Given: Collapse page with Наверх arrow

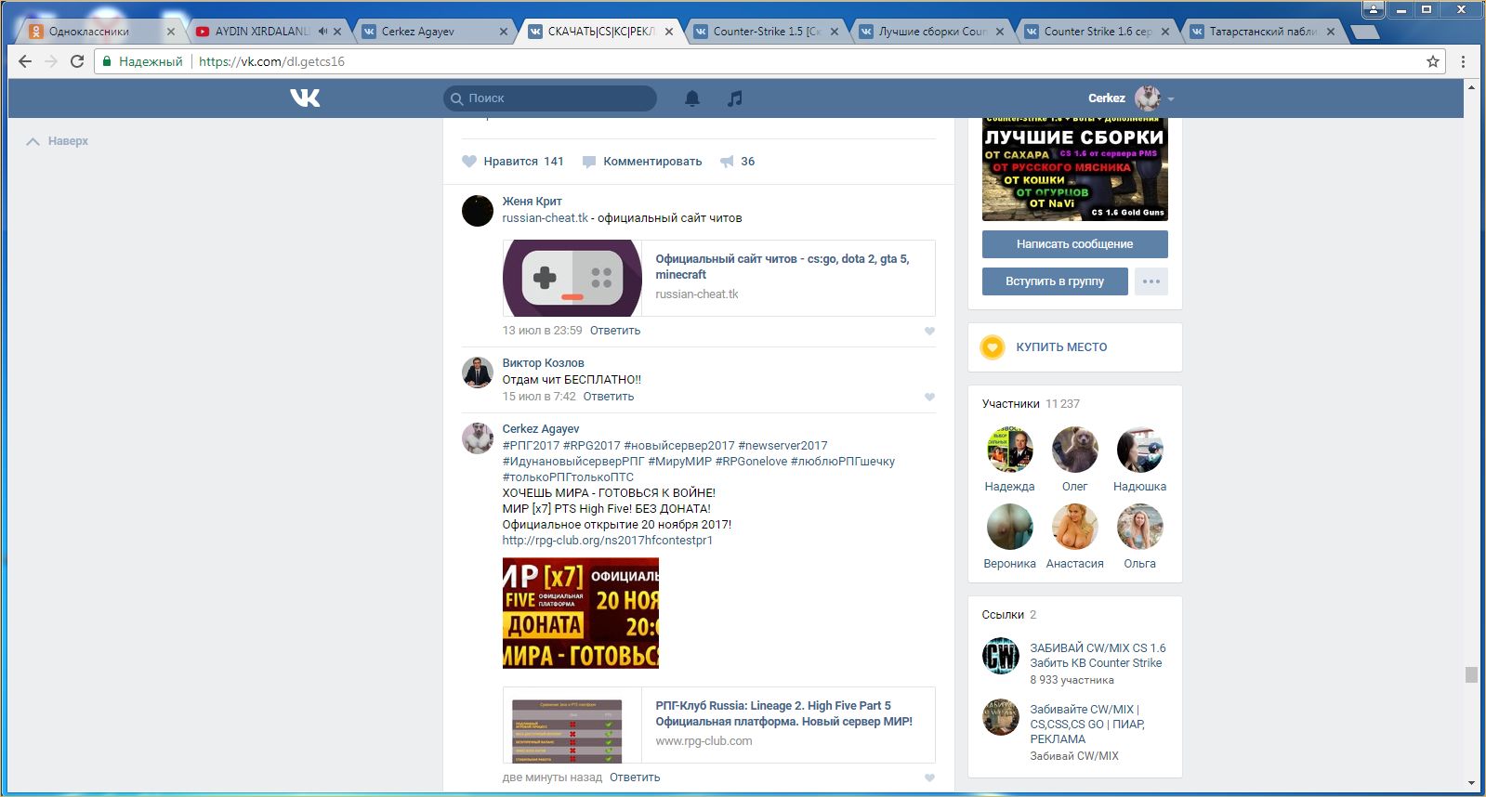Looking at the screenshot, I should coord(33,141).
